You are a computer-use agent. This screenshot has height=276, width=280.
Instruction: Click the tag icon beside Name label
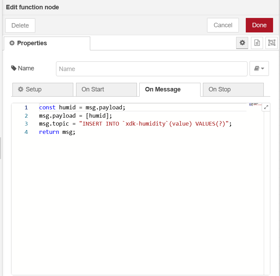point(14,68)
